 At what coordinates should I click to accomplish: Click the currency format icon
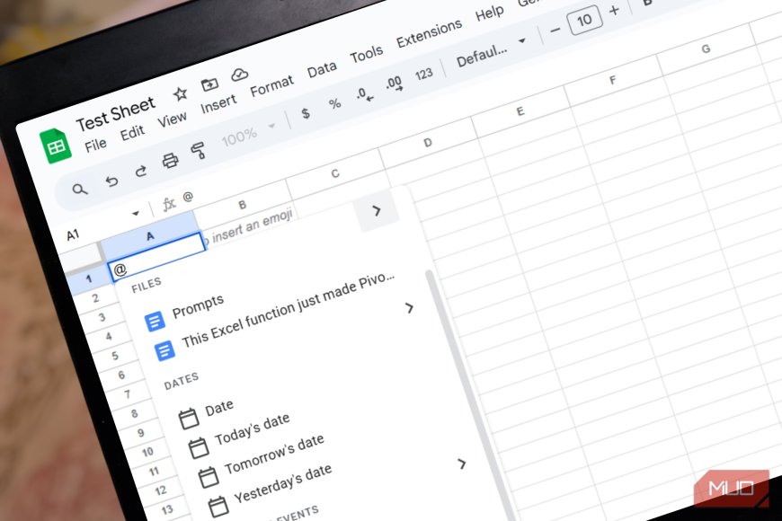(306, 111)
